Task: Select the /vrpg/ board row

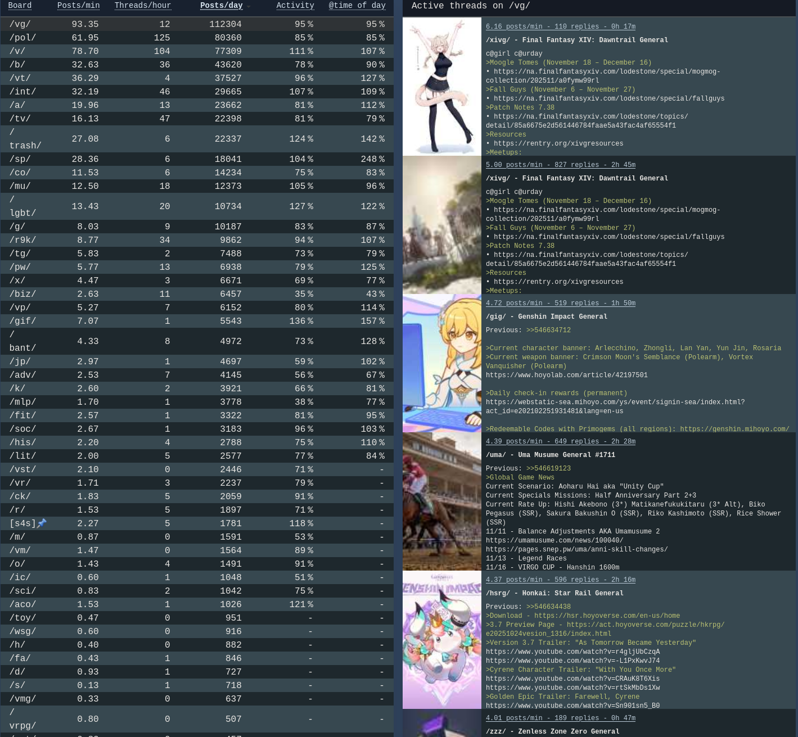Action: [197, 719]
